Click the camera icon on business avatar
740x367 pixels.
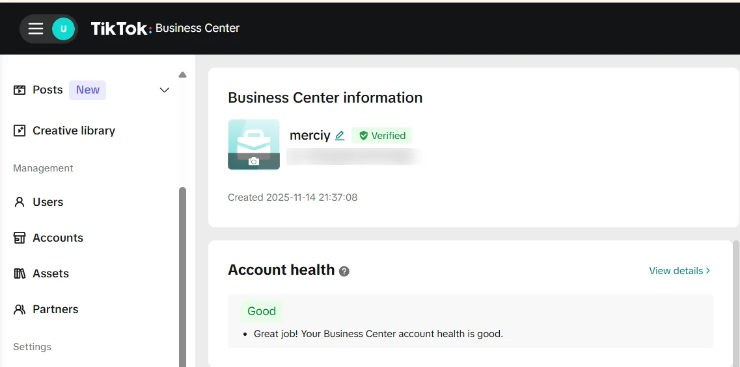point(254,162)
